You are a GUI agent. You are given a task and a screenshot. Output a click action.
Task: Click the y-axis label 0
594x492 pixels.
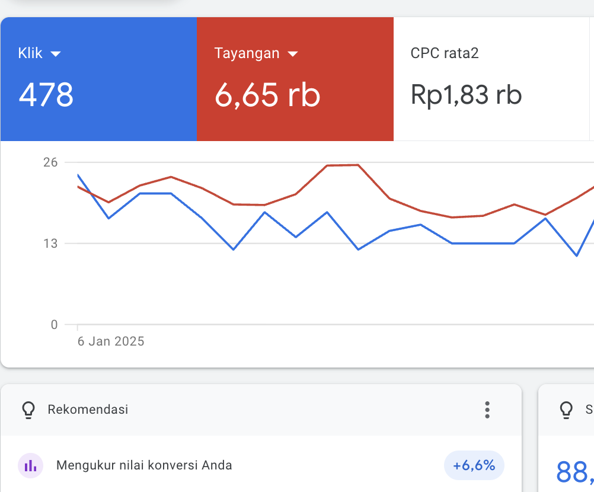(x=54, y=324)
